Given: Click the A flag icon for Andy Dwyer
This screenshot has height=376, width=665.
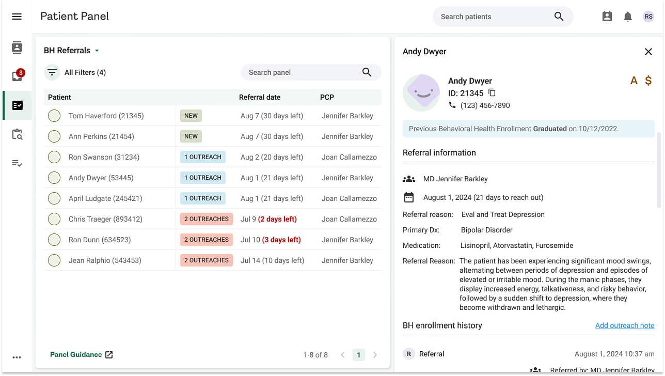Looking at the screenshot, I should 634,81.
